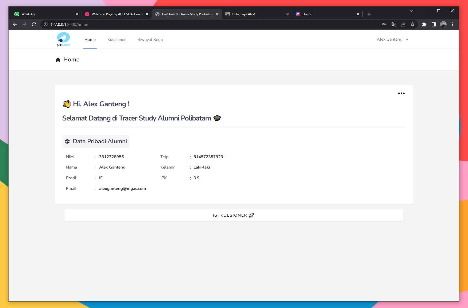This screenshot has height=308, width=468.
Task: Bookmark this page with star icon
Action: click(x=412, y=24)
